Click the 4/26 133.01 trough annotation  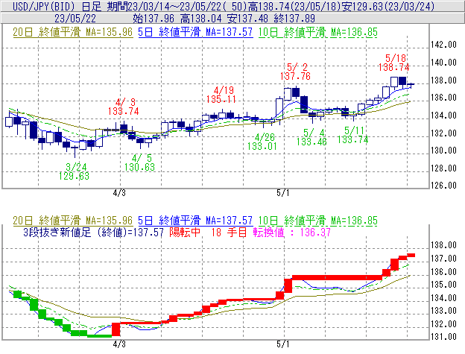pyautogui.click(x=262, y=142)
